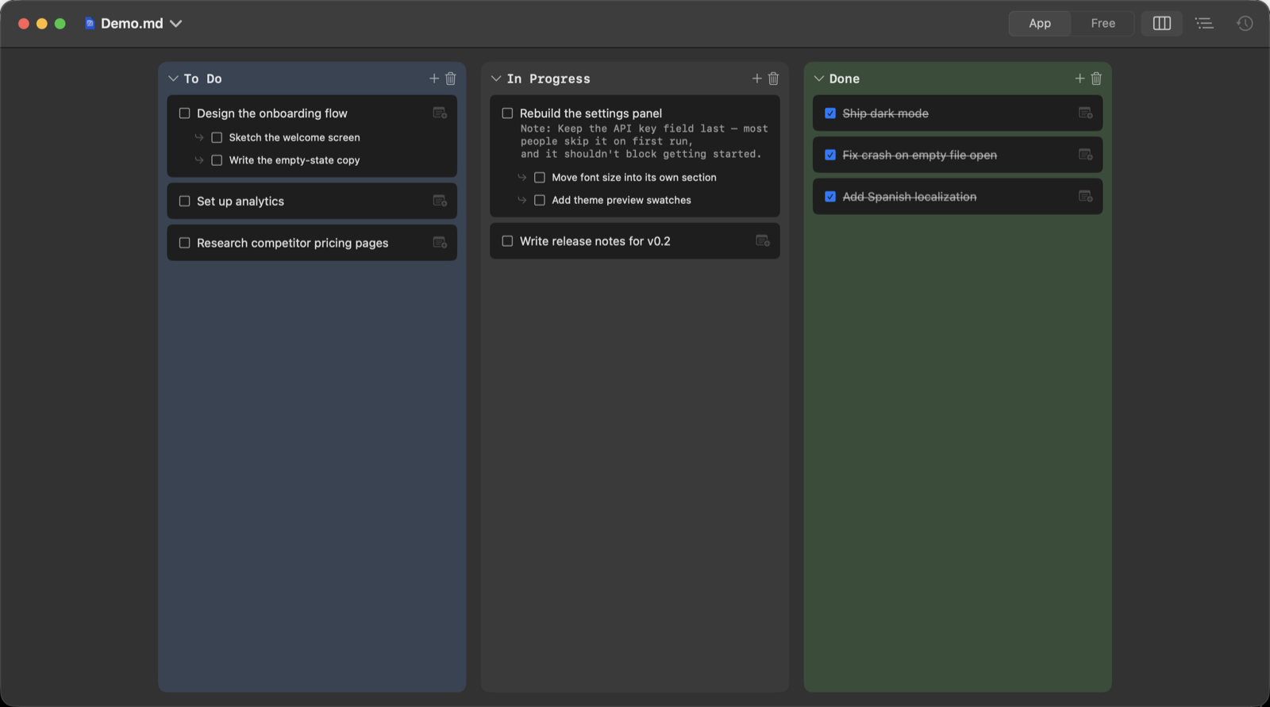This screenshot has width=1270, height=707.
Task: Tick Add theme preview swatches subtask
Action: (540, 200)
